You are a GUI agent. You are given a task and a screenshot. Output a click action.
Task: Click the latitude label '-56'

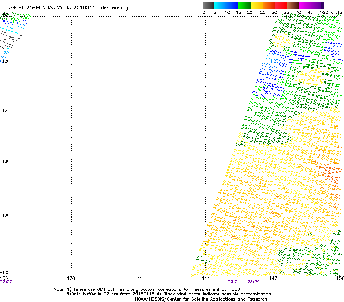[4, 161]
